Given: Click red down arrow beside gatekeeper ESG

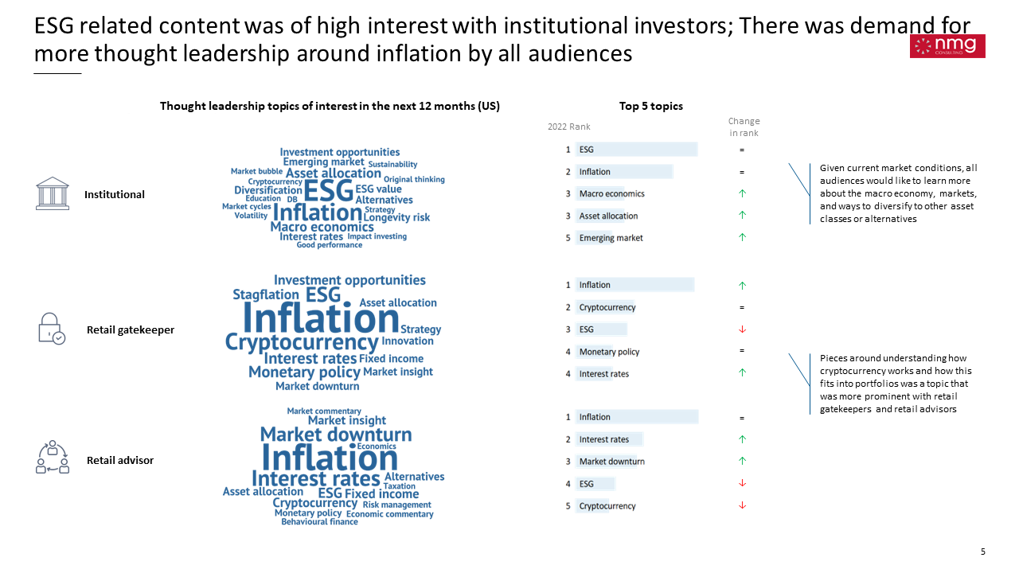Looking at the screenshot, I should (x=742, y=329).
